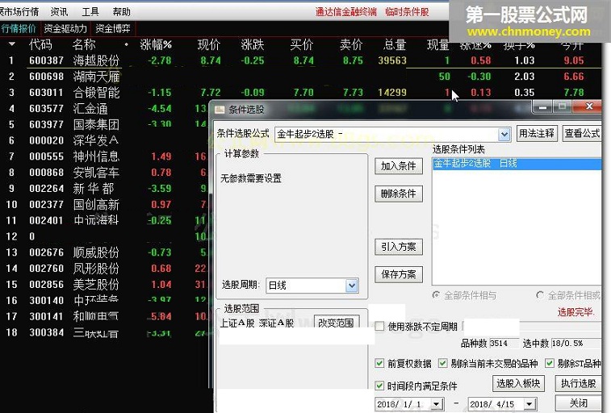Open the 资讯 menu

[x=59, y=12]
